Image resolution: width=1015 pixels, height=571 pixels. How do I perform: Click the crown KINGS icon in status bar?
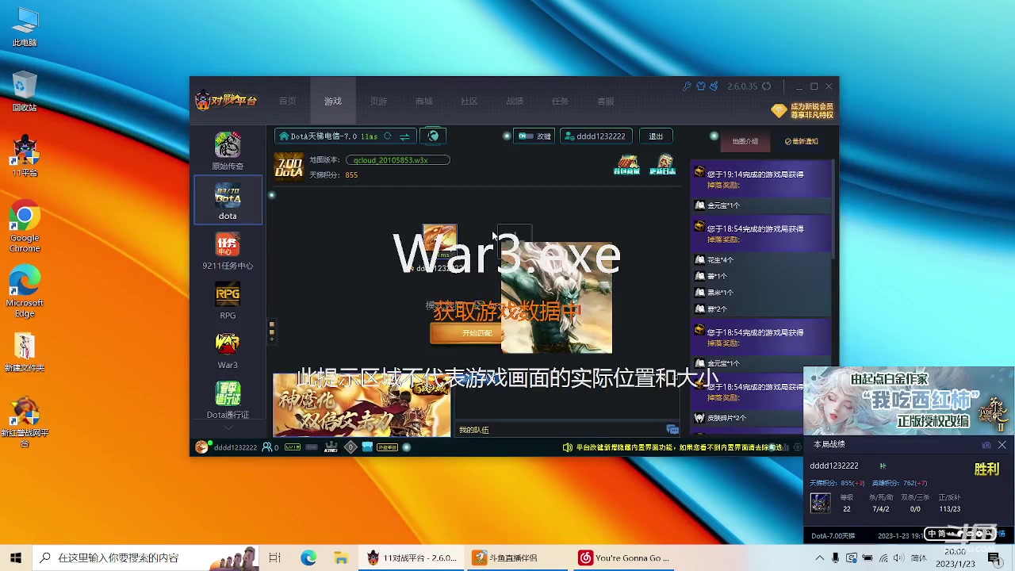coord(331,447)
